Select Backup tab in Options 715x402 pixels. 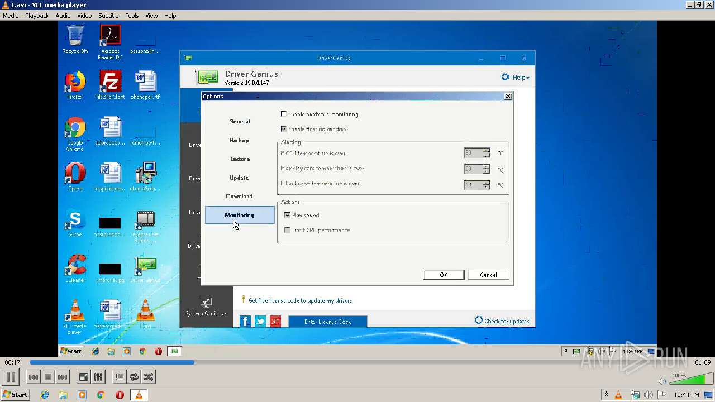(x=240, y=140)
